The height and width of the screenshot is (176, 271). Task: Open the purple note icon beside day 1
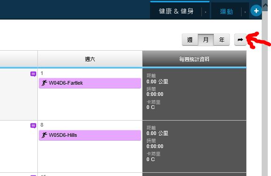point(33,74)
